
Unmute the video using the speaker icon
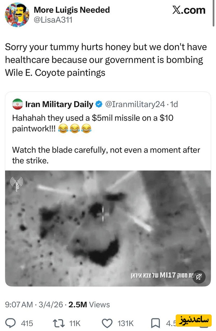[x=199, y=275]
